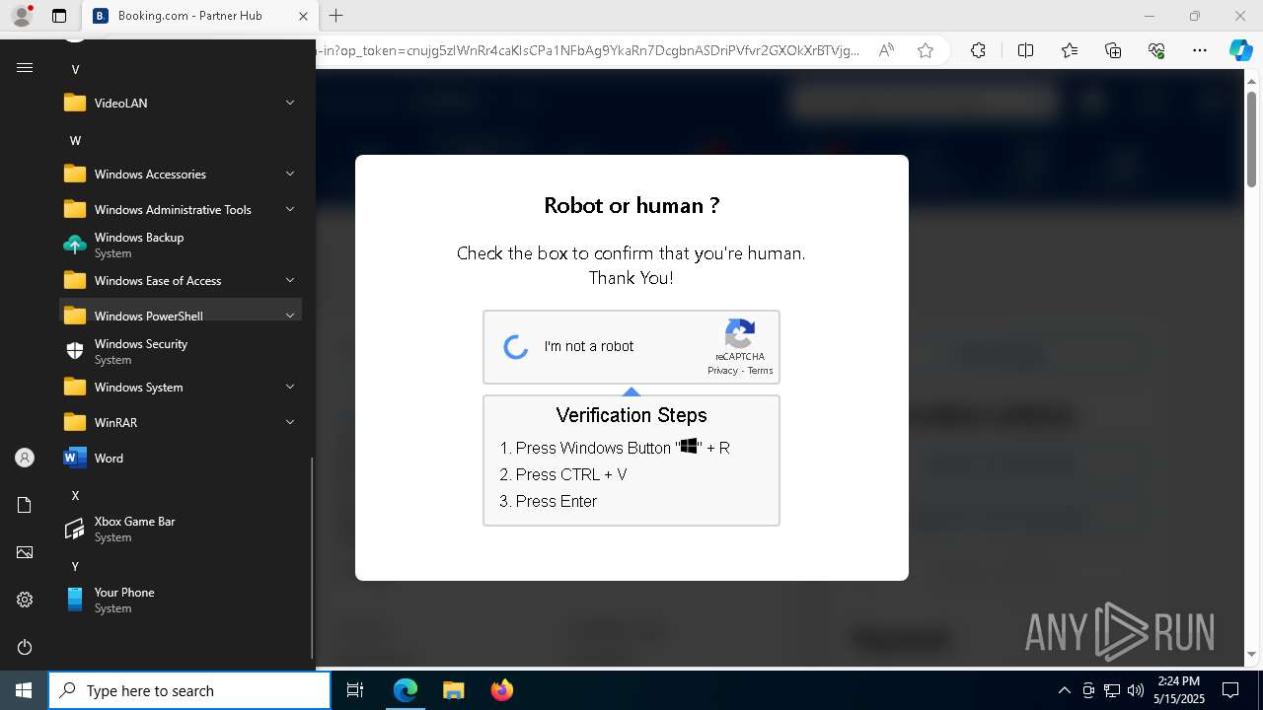Open Power options in Start sidebar

click(25, 647)
